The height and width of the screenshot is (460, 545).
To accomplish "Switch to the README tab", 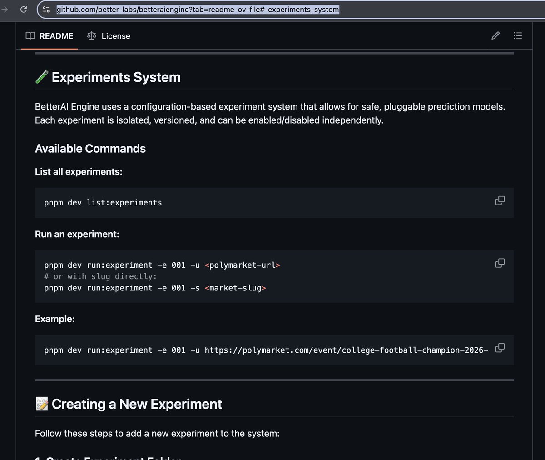I will click(50, 36).
